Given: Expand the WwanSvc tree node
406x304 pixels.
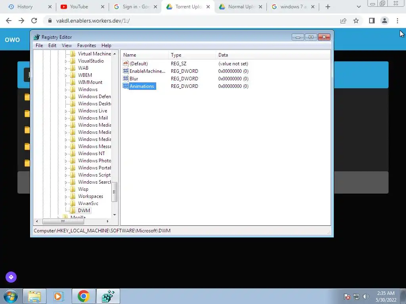Looking at the screenshot, I should tap(66, 204).
